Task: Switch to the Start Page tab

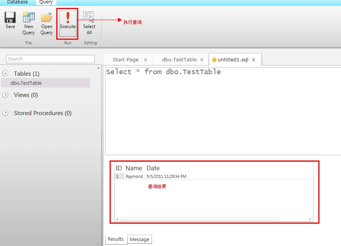Action: pos(126,60)
